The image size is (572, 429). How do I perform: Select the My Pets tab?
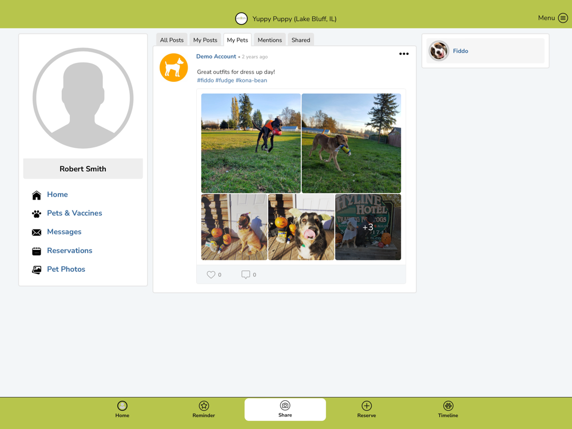(237, 40)
